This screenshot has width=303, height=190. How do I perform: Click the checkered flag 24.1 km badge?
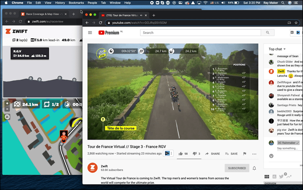click(x=26, y=105)
